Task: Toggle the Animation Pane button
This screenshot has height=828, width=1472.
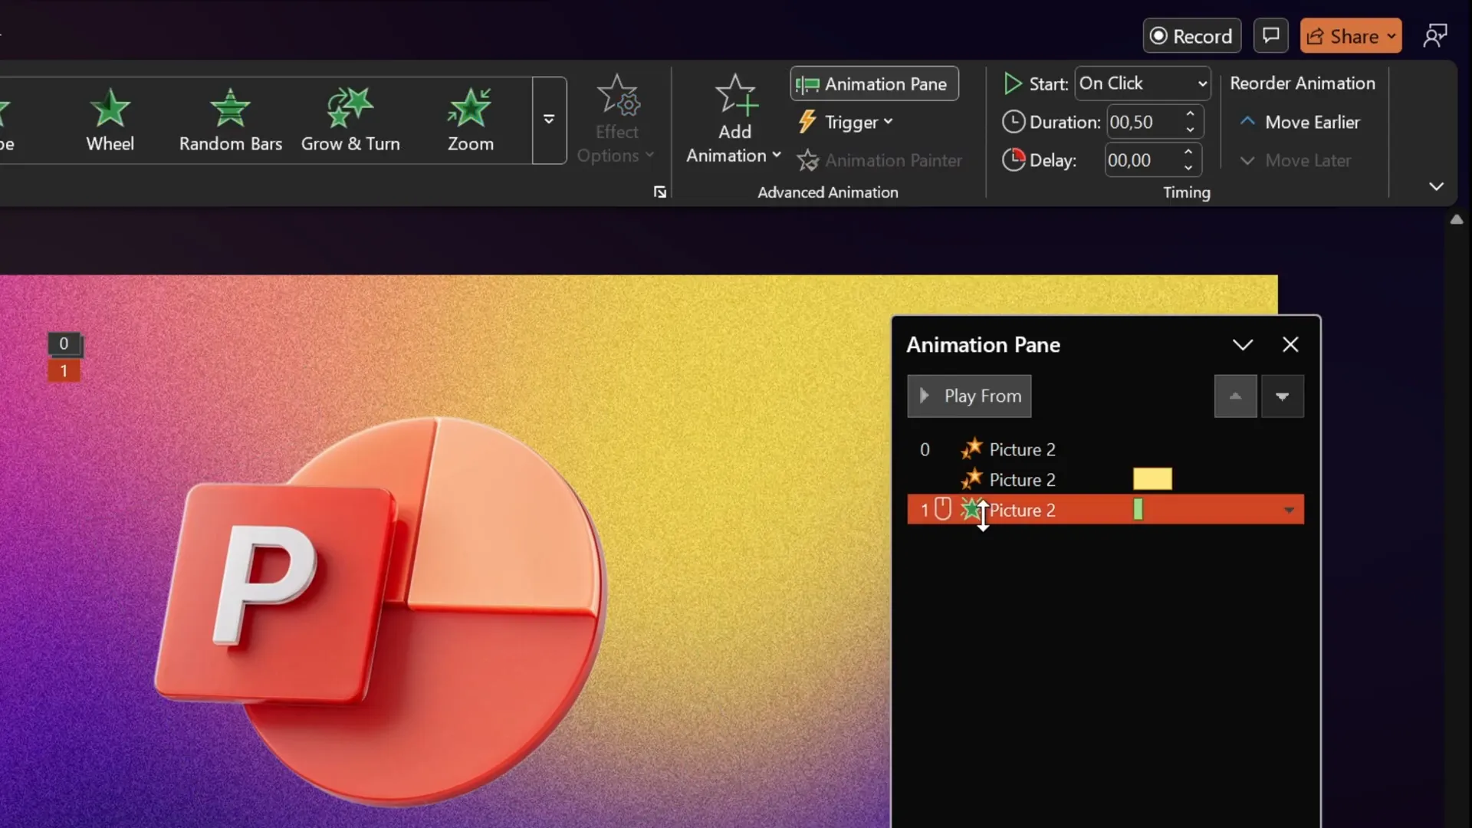Action: tap(874, 84)
